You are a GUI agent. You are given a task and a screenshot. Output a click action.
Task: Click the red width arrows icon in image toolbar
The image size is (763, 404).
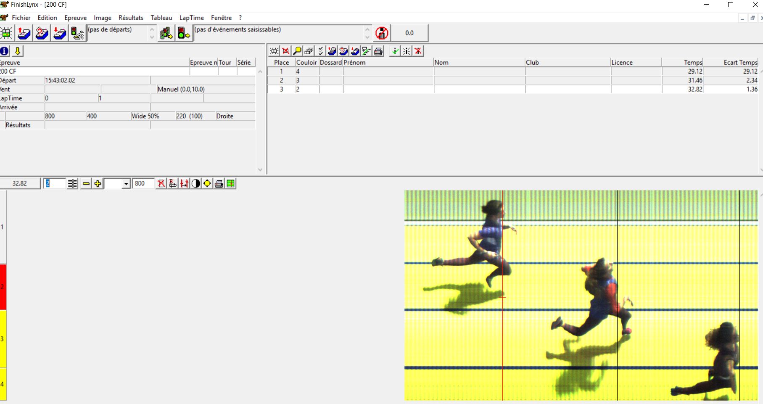pos(184,184)
